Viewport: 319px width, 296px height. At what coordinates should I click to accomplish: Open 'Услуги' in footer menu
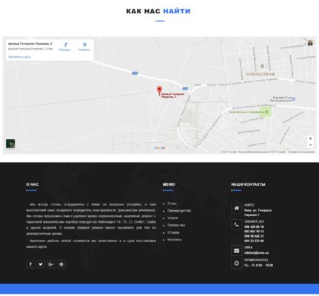point(172,218)
